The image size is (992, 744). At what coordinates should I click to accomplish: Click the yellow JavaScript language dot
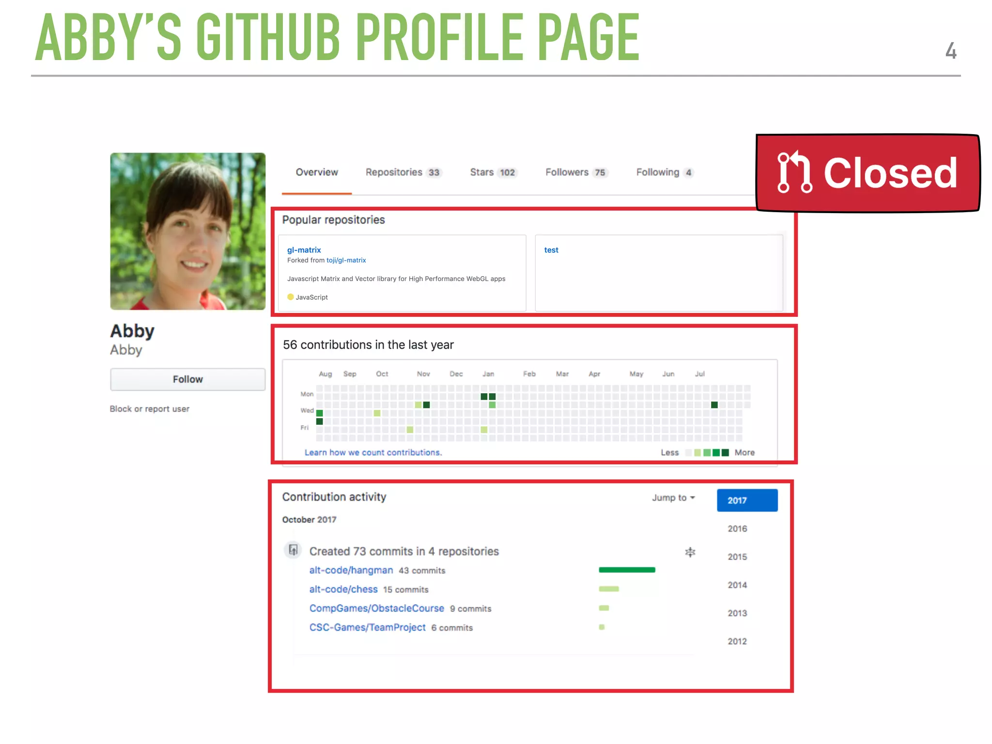(291, 297)
